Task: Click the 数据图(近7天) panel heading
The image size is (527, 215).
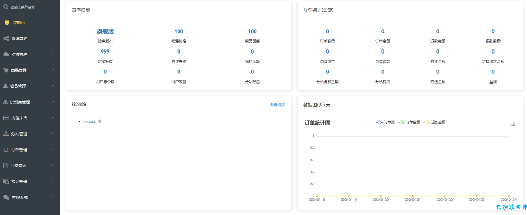Action: click(x=317, y=105)
